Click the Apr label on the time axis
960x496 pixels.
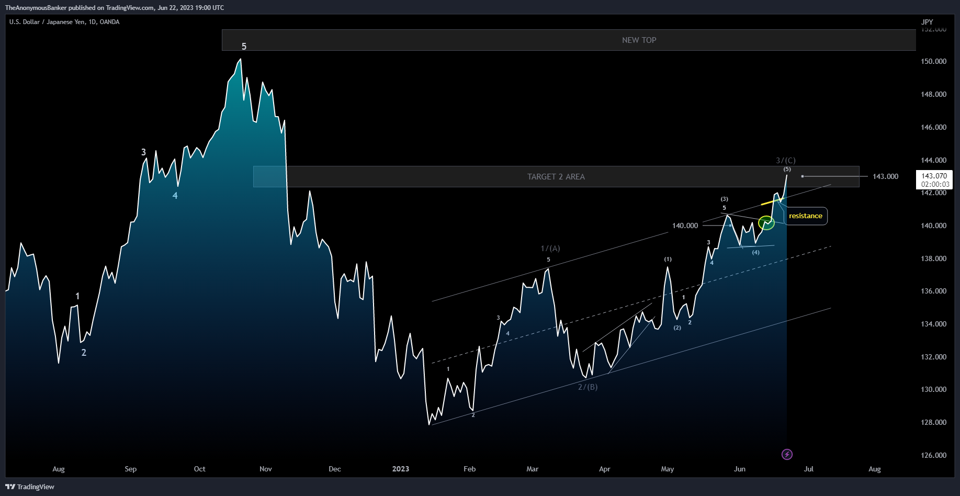pyautogui.click(x=605, y=469)
